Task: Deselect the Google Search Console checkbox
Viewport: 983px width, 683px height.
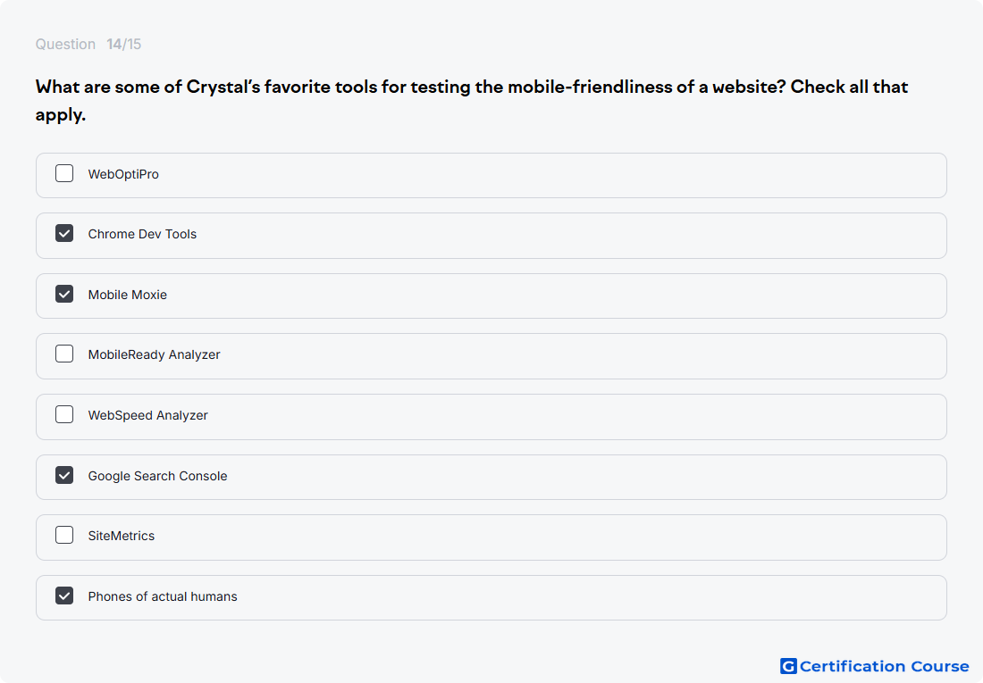Action: click(64, 475)
